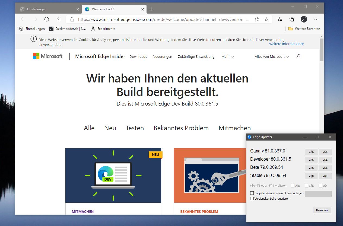Expand the Mehr dropdown
The image size is (343, 226).
click(227, 57)
